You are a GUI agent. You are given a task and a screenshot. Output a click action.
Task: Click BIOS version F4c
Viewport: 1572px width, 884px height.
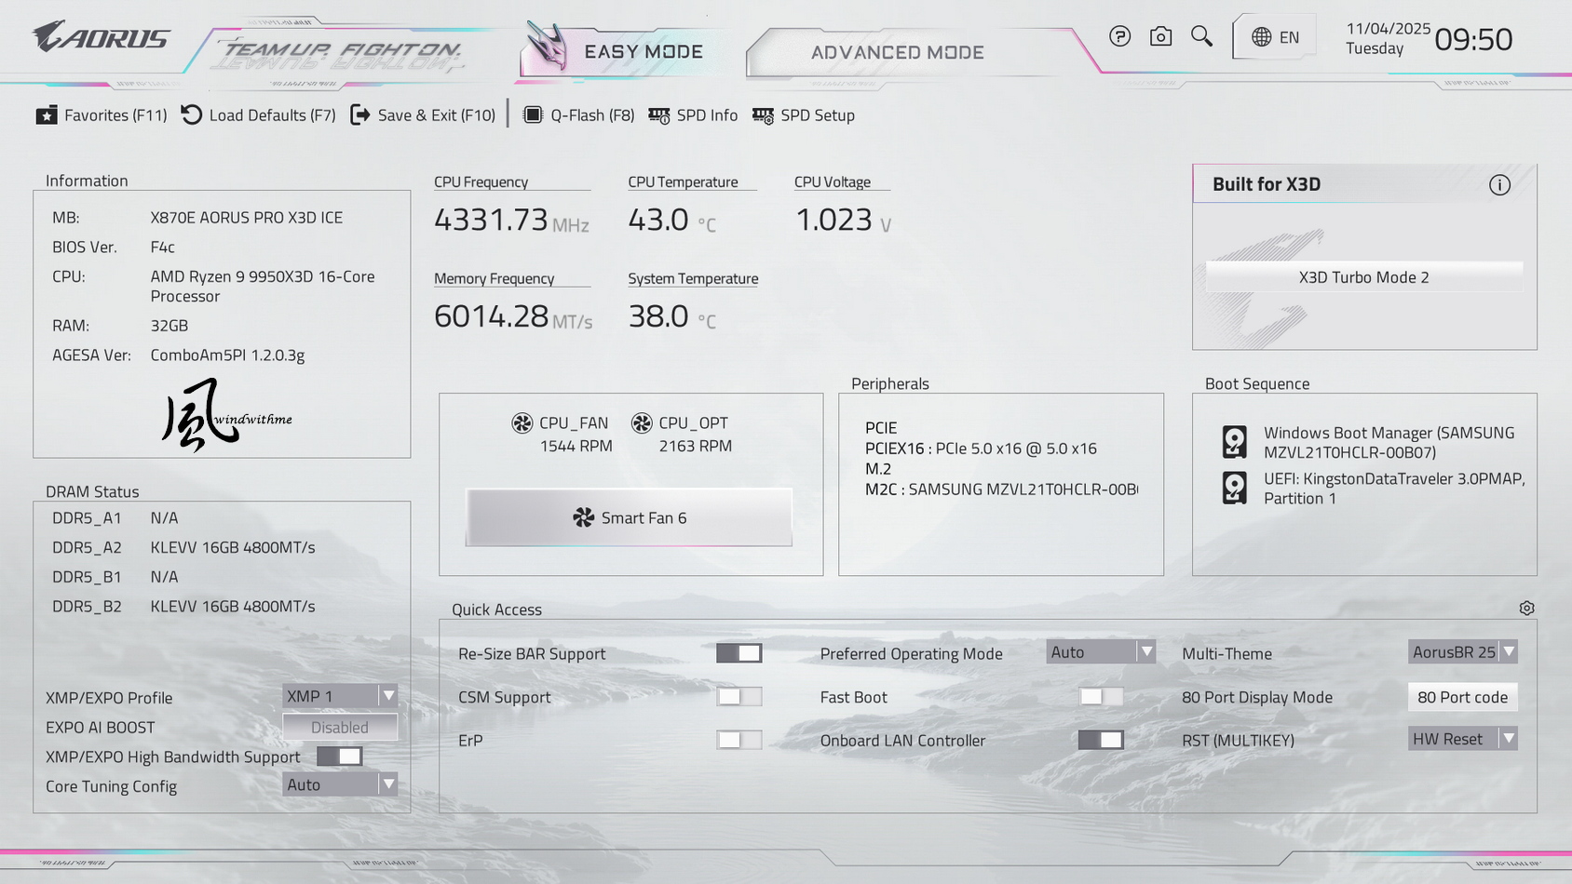point(163,248)
